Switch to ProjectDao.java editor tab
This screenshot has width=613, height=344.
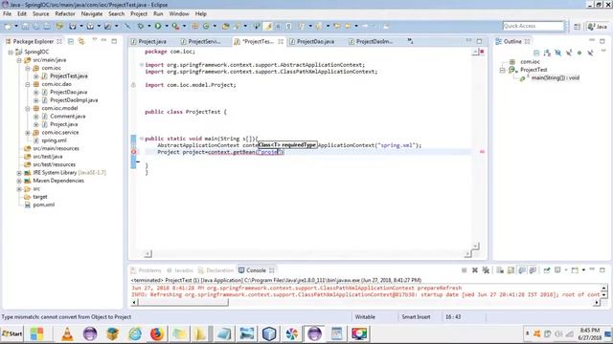[x=315, y=41]
